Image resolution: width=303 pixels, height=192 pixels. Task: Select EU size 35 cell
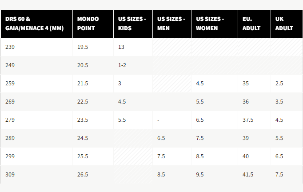point(246,83)
